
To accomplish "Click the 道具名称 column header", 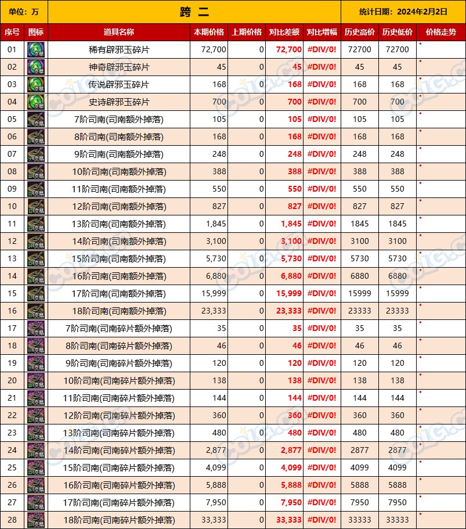I will point(119,32).
